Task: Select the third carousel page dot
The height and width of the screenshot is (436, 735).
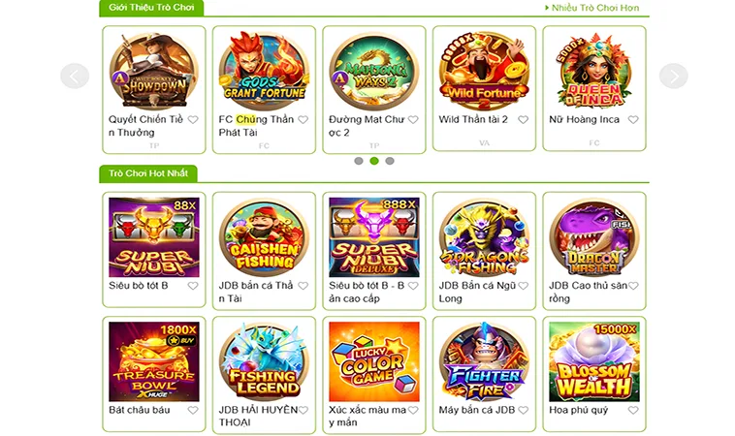Action: pyautogui.click(x=390, y=161)
